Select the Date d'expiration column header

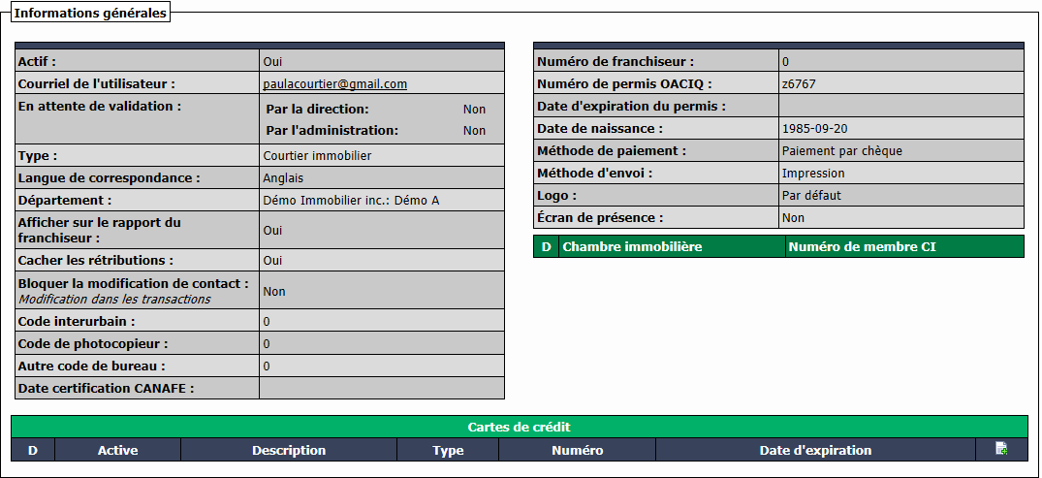pyautogui.click(x=815, y=450)
